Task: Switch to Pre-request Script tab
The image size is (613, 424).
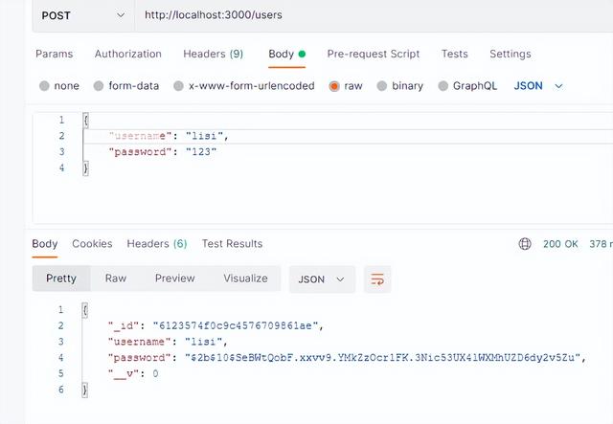Action: [x=374, y=54]
